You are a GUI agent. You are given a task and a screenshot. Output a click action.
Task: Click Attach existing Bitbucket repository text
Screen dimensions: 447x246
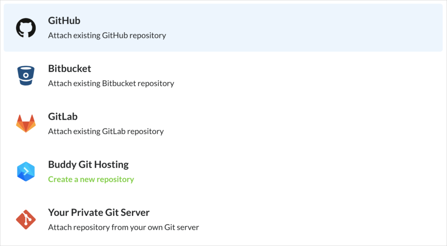111,84
